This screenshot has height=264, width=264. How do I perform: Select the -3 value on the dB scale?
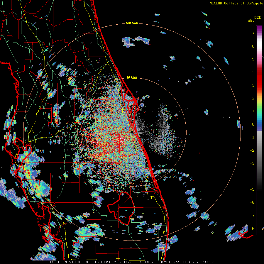coord(252,163)
